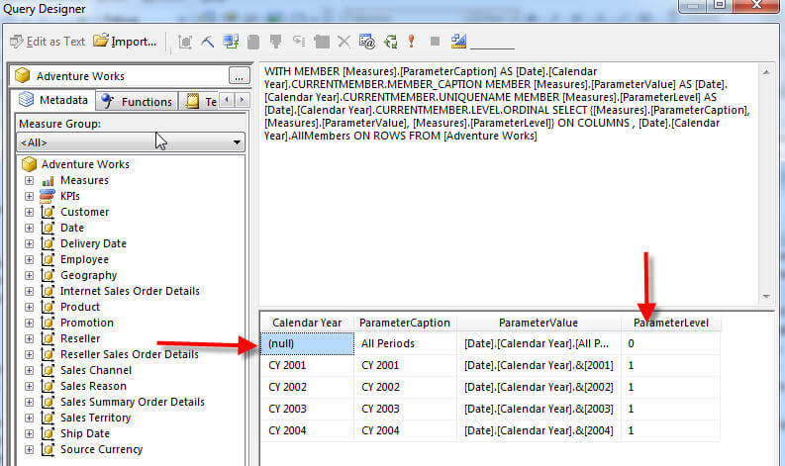The width and height of the screenshot is (785, 466).
Task: Open cube selection ellipsis button
Action: tap(238, 75)
